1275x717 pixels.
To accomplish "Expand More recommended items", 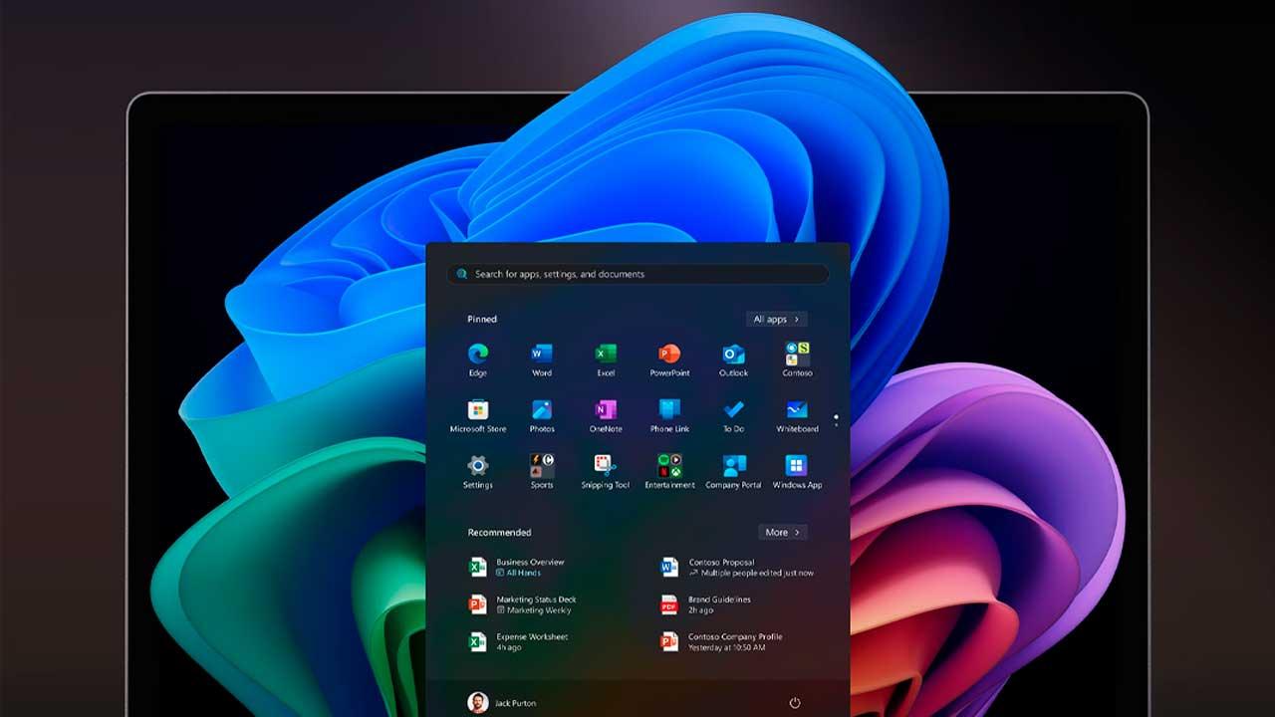I will point(783,532).
